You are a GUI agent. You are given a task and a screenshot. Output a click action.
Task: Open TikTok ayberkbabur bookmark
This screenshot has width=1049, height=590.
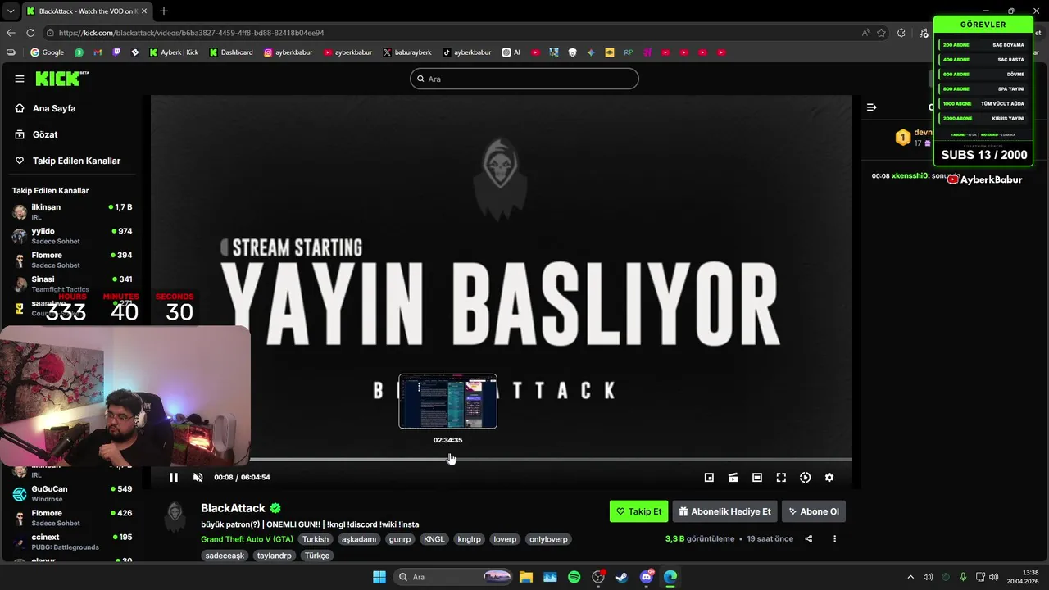click(x=467, y=52)
